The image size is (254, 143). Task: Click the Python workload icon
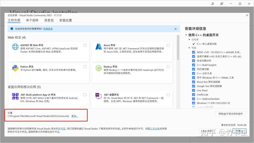coord(15,68)
